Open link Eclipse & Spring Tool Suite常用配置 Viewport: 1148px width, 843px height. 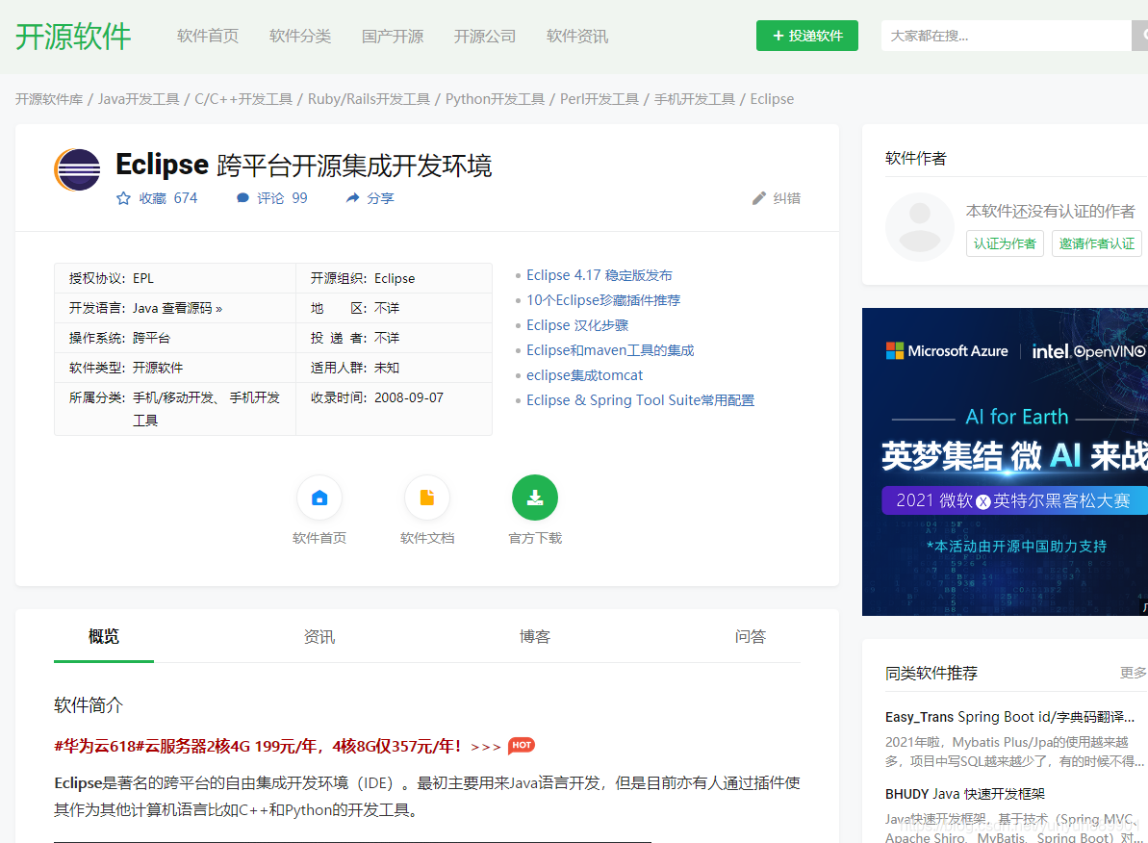click(x=640, y=400)
